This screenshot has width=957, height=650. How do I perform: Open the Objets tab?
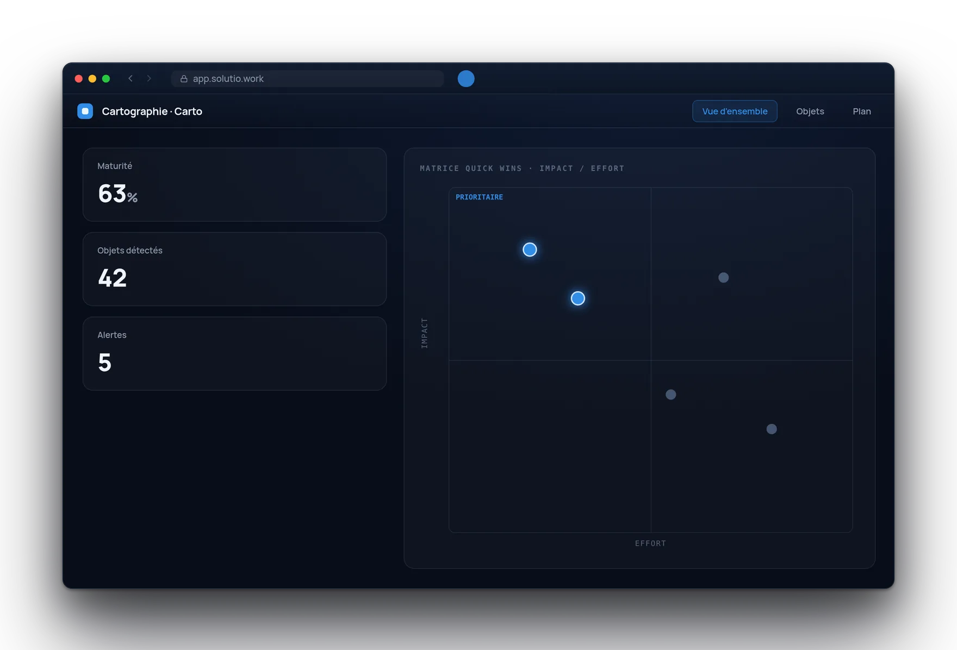pos(810,111)
